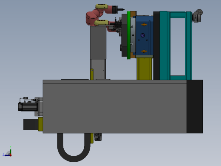Select the black servo motor on the base's side
The image size is (221, 166).
pyautogui.click(x=28, y=107)
